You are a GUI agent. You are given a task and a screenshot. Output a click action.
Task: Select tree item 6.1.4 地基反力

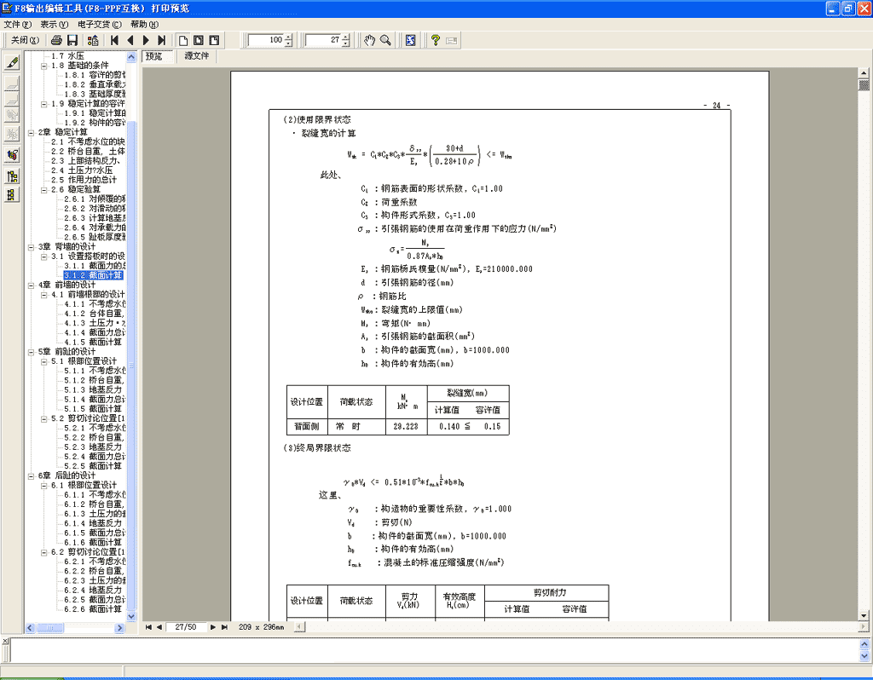[92, 523]
